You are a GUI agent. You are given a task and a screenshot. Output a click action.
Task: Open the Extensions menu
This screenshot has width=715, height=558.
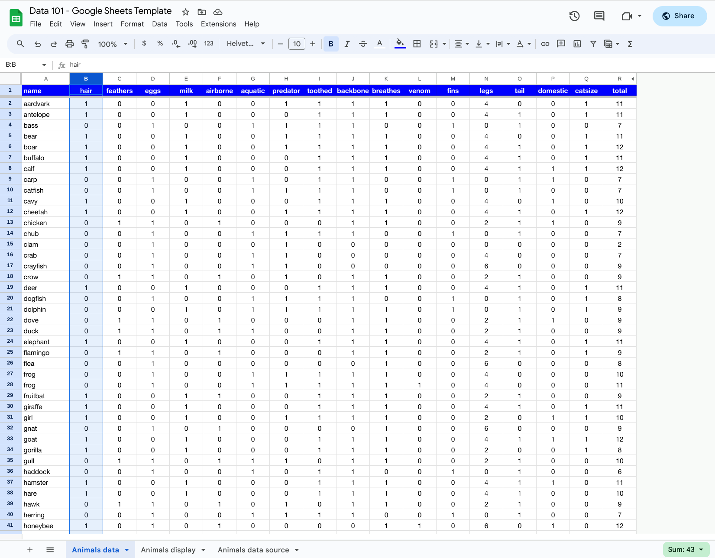coord(218,24)
